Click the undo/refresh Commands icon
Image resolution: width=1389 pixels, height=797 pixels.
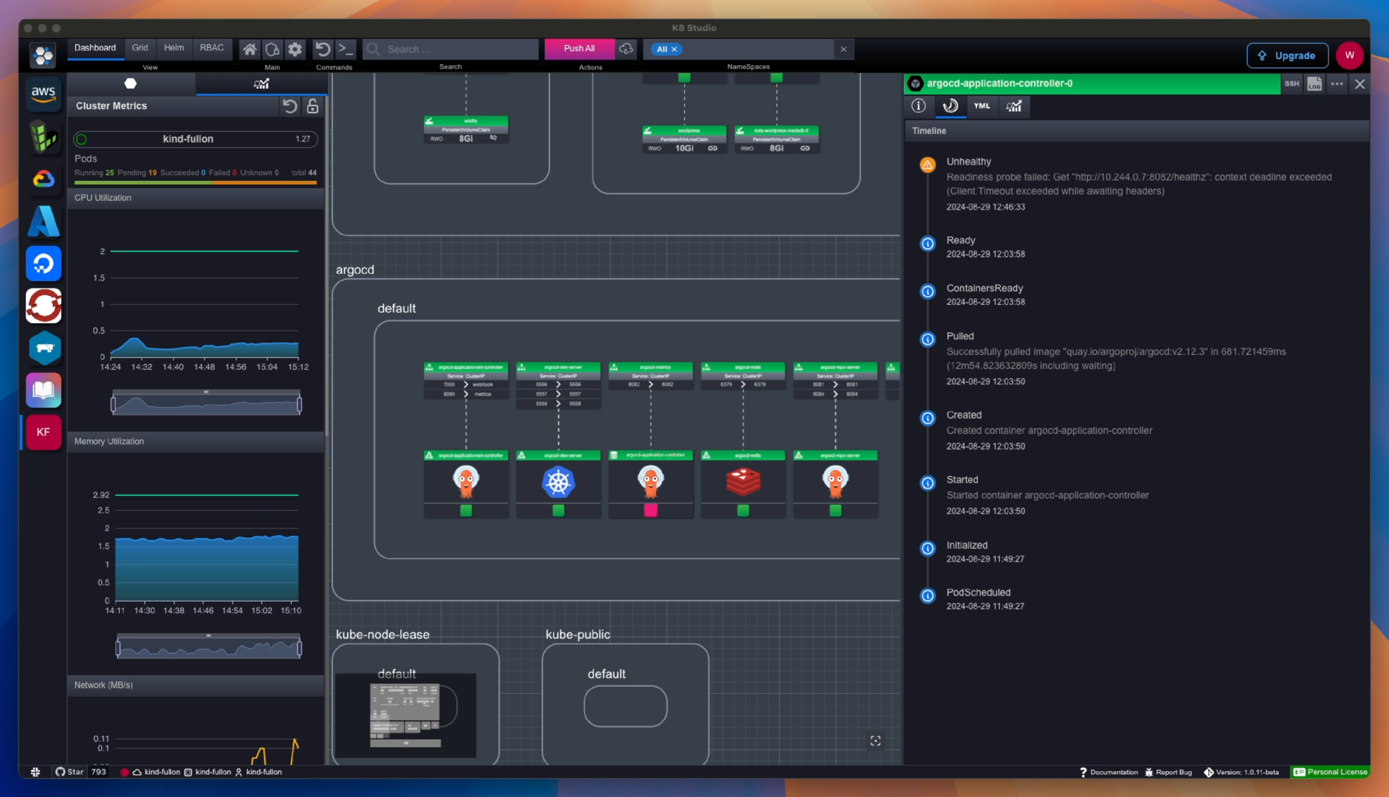click(323, 49)
